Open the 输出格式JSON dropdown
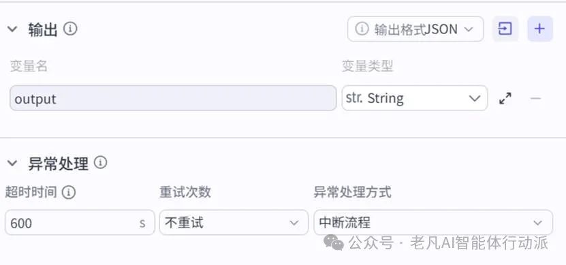 [x=415, y=29]
